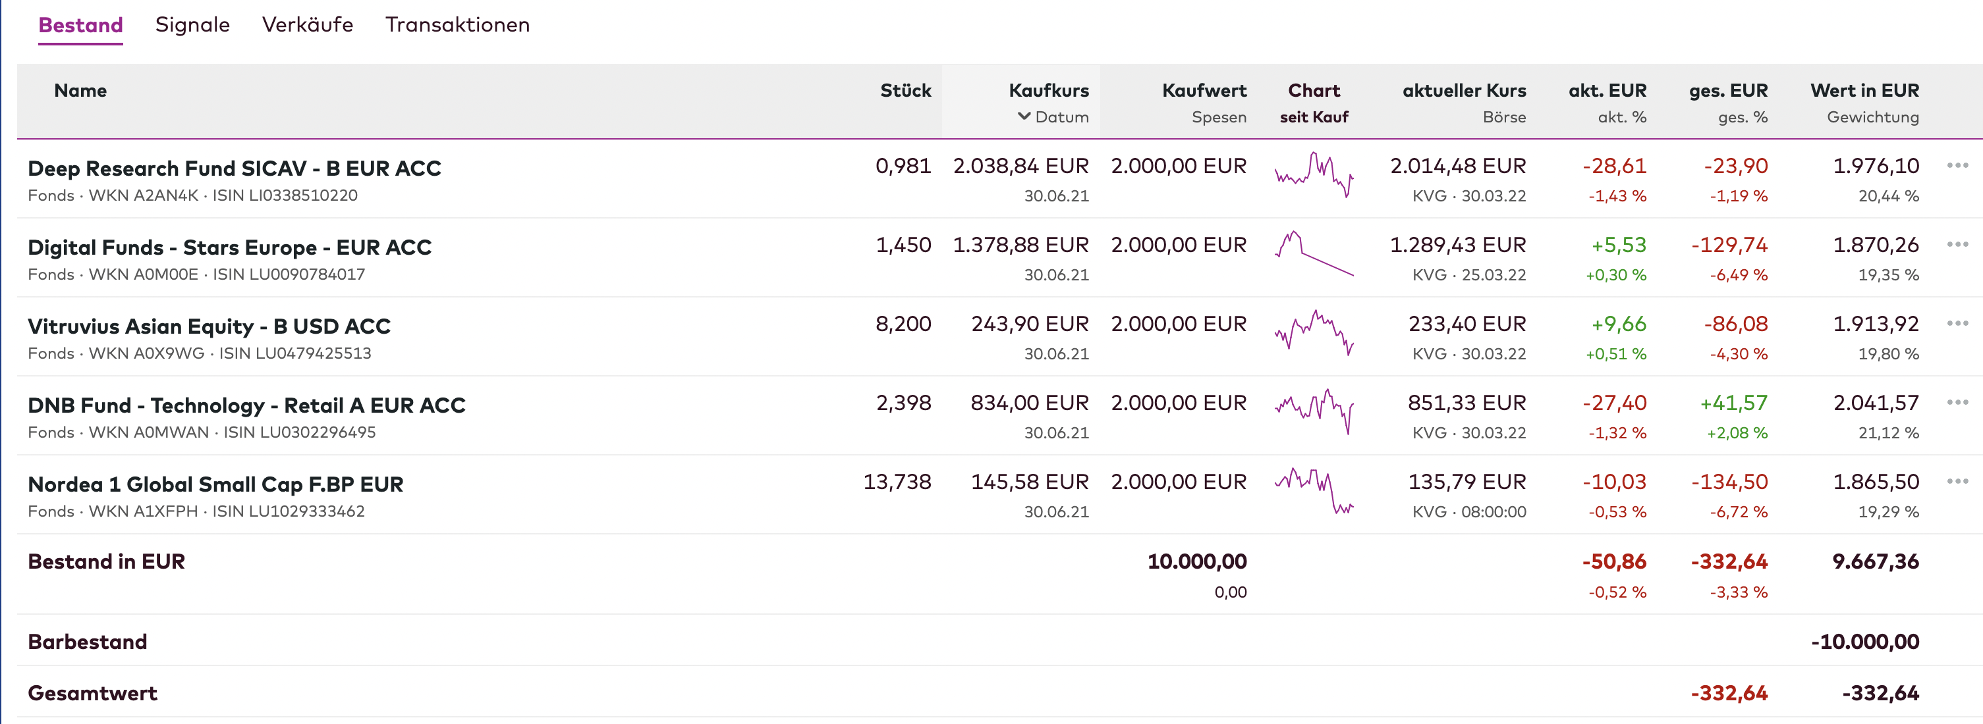Open three-dot menu for Nordea Global Small Cap
The height and width of the screenshot is (724, 1983).
click(x=1957, y=482)
